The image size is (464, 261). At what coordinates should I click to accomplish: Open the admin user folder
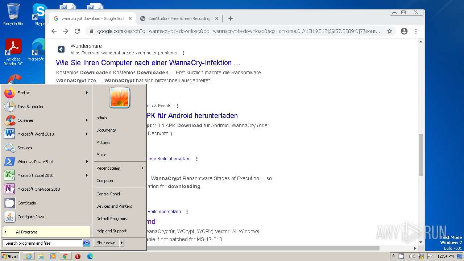coord(119,118)
